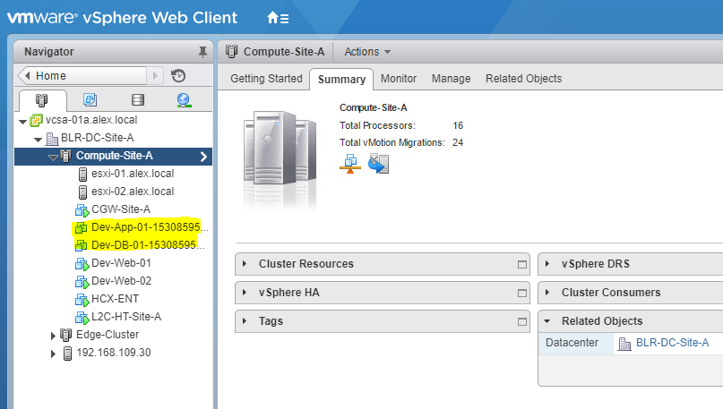Click the DRS balance scale icon

[350, 163]
